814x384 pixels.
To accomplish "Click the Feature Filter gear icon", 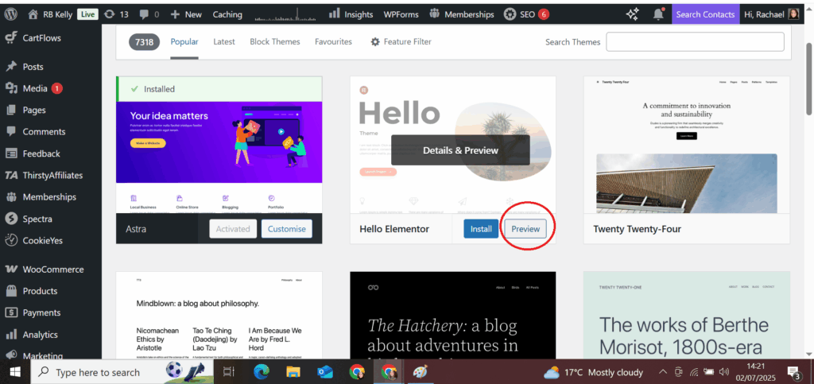I will click(375, 42).
